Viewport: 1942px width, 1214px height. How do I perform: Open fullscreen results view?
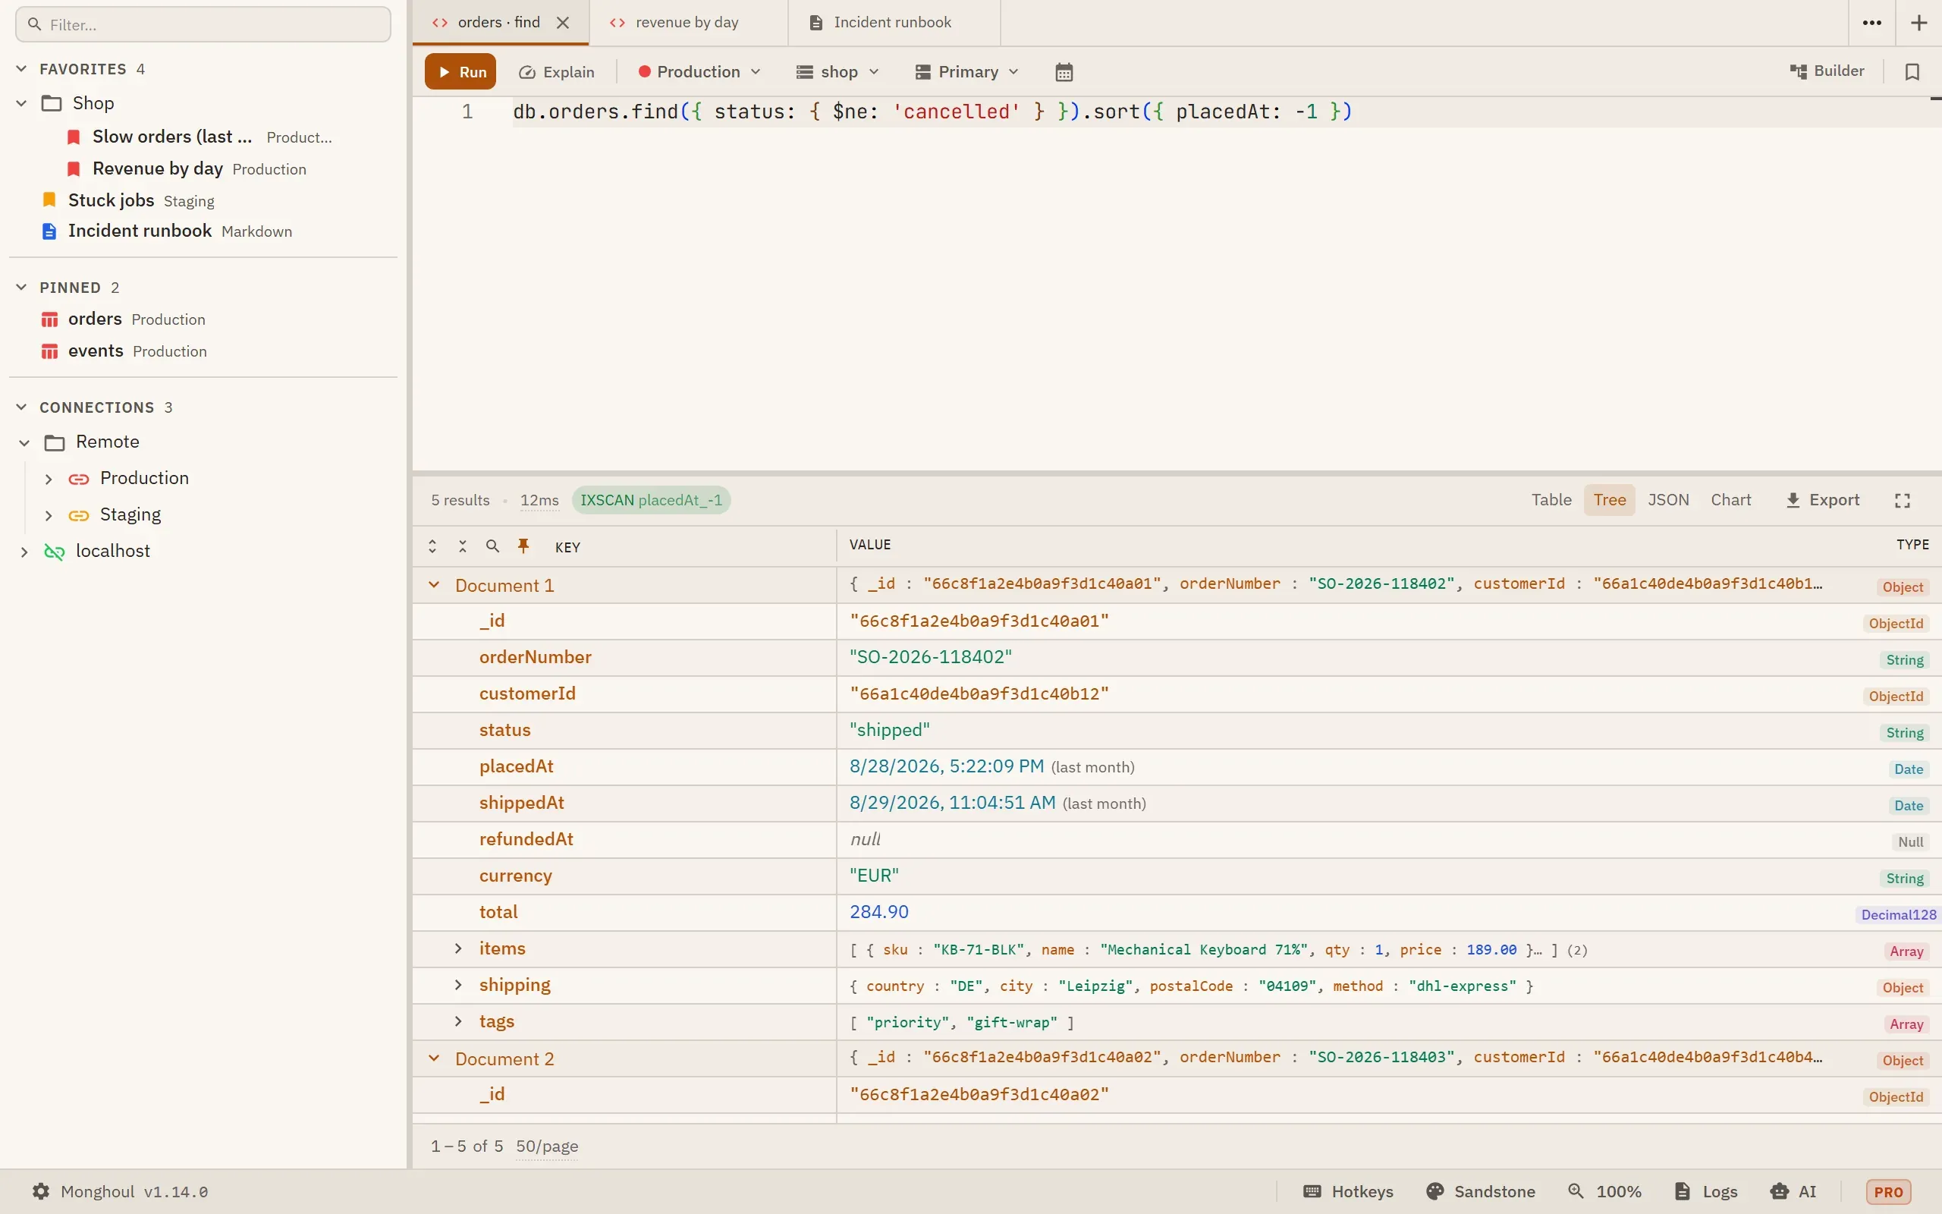(x=1903, y=500)
